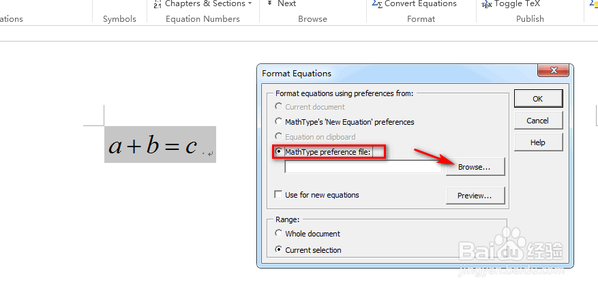The image size is (598, 291).
Task: Click the preference file path field
Action: 363,167
